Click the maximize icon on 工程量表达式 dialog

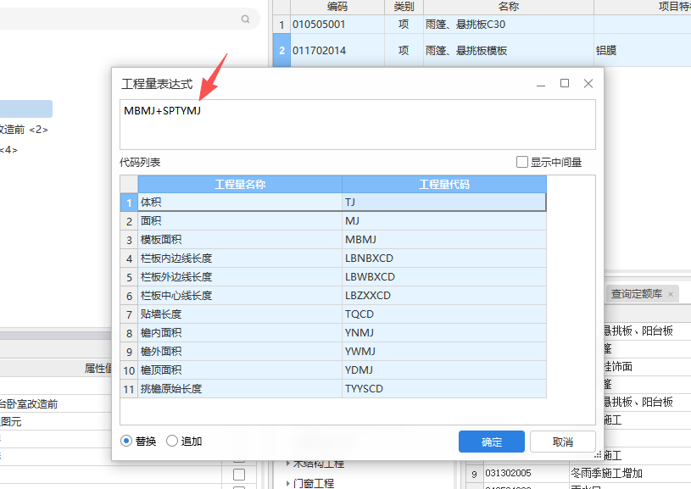(565, 83)
